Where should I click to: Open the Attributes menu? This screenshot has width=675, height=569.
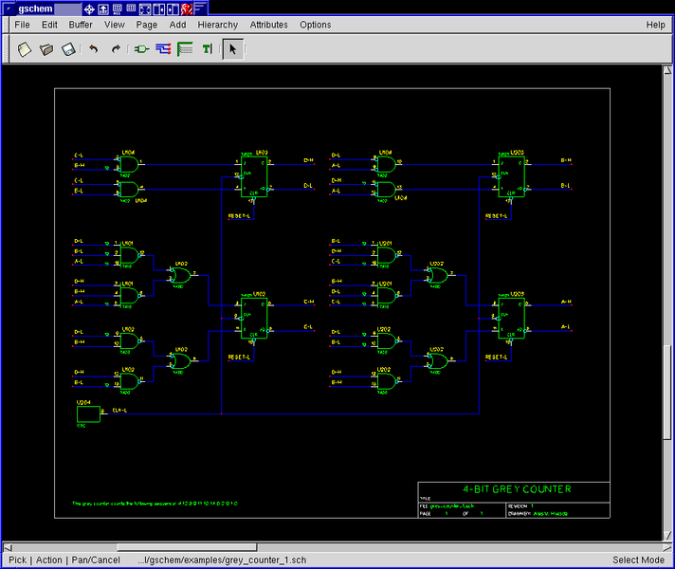coord(268,25)
